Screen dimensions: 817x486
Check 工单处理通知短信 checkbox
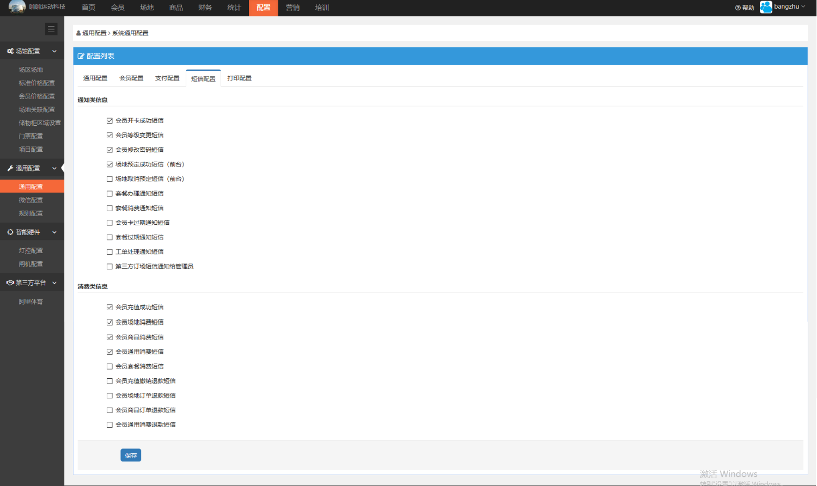click(109, 252)
